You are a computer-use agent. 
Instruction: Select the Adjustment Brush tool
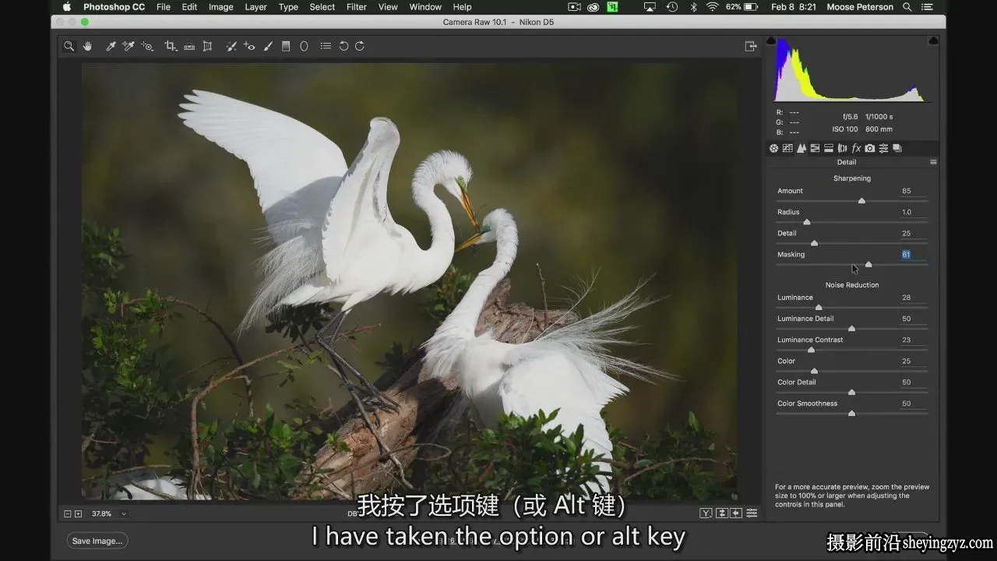(x=268, y=46)
